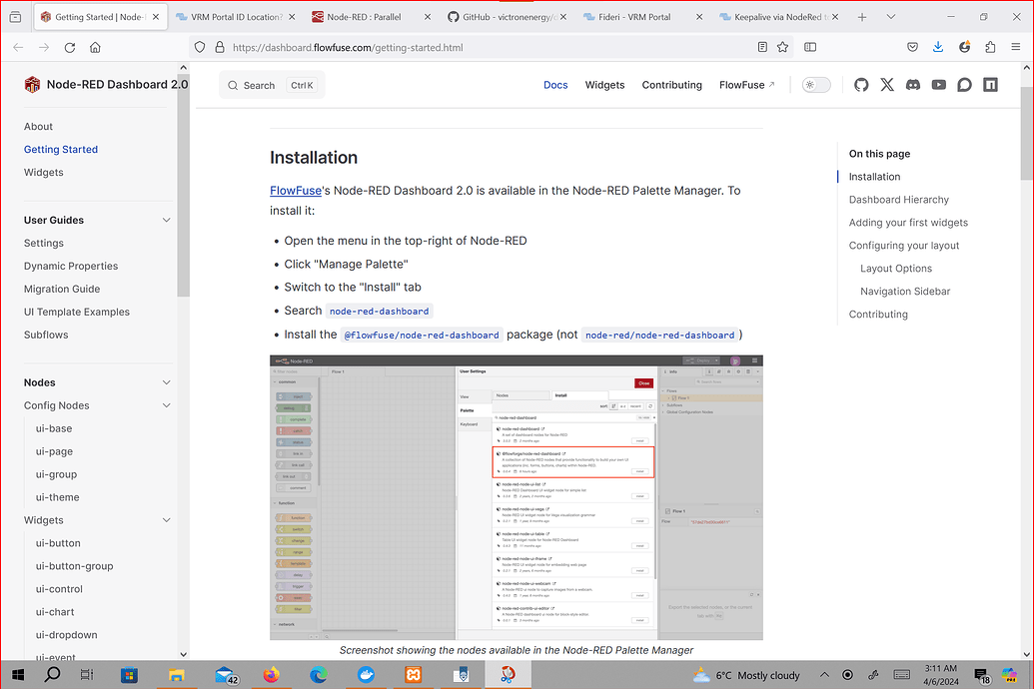The image size is (1034, 689).
Task: Collapse the User Guides section
Action: tap(166, 220)
